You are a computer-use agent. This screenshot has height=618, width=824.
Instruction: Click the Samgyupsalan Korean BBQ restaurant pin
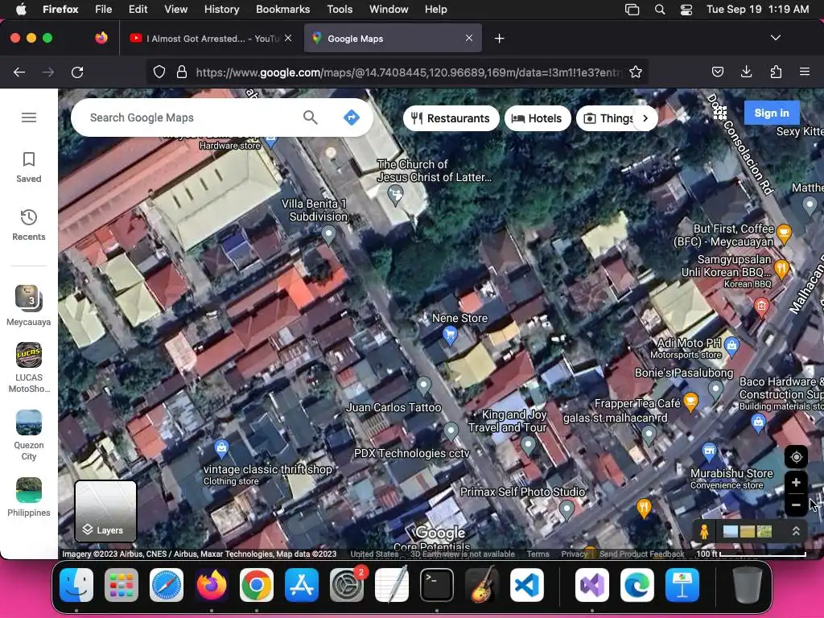pyautogui.click(x=782, y=270)
